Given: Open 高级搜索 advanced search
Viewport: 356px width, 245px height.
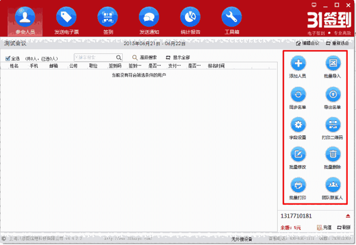Looking at the screenshot, I should [144, 58].
